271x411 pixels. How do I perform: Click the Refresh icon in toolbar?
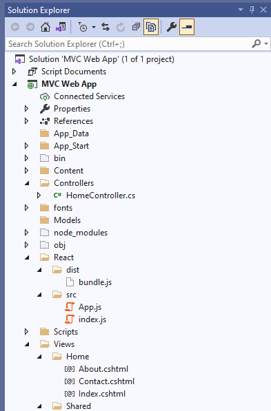click(121, 27)
